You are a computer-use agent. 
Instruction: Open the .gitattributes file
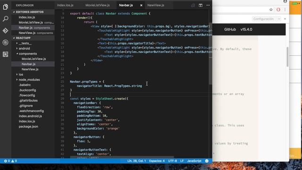[28, 101]
